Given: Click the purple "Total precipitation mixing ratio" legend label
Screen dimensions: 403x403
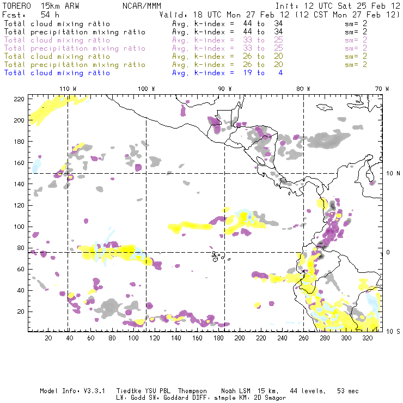Looking at the screenshot, I should coord(75,48).
